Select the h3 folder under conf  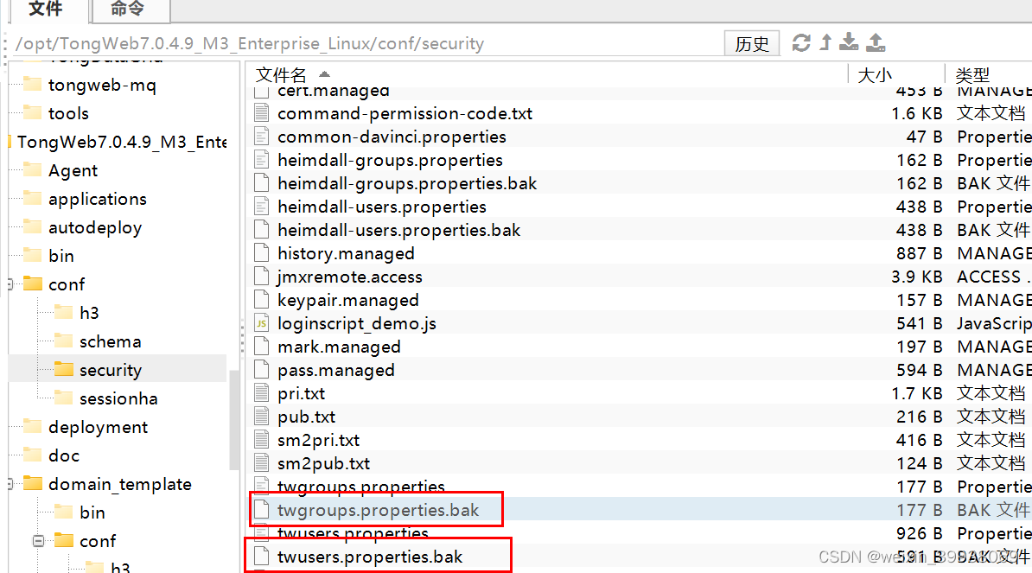89,313
